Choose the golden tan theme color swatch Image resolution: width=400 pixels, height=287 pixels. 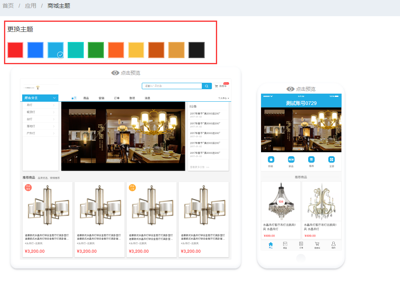point(176,50)
